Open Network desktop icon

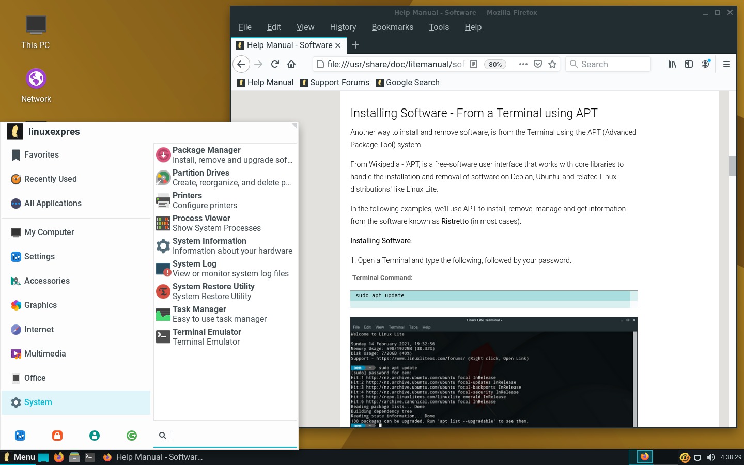point(36,86)
